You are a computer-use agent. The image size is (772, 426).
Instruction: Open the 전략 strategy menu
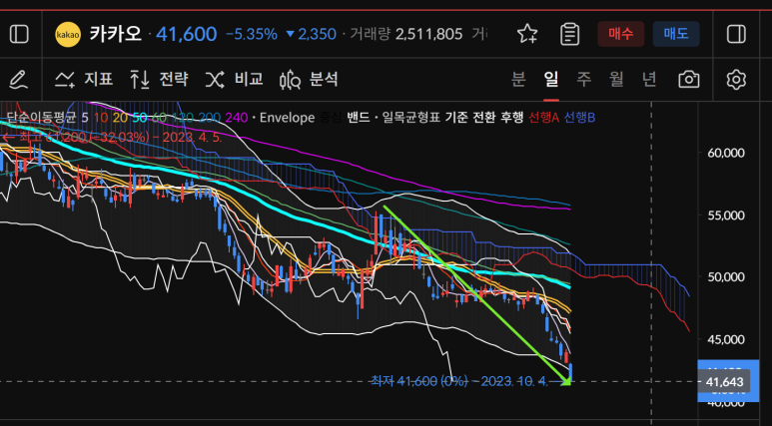(x=159, y=79)
